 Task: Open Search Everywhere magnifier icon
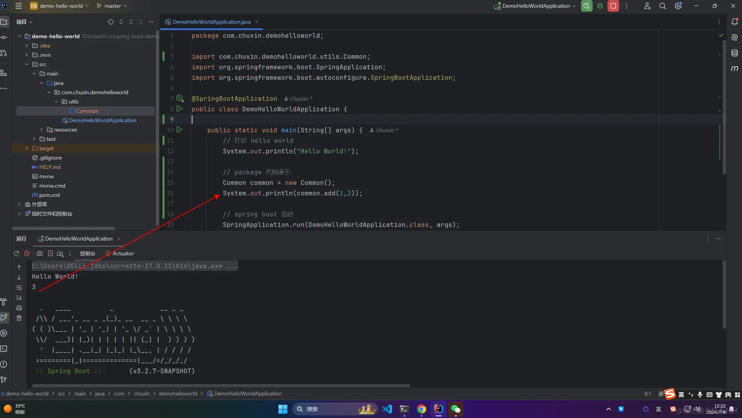[x=663, y=6]
